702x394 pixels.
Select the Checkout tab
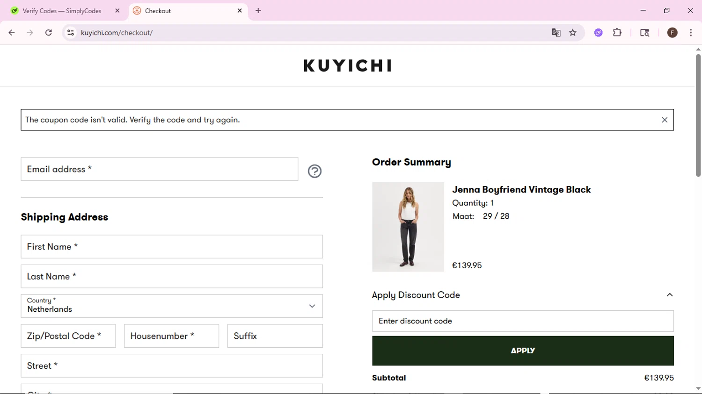click(187, 11)
